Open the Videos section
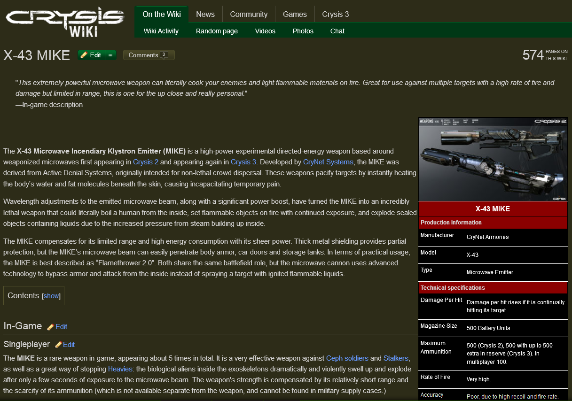Screen dimensions: 572x401 265,31
